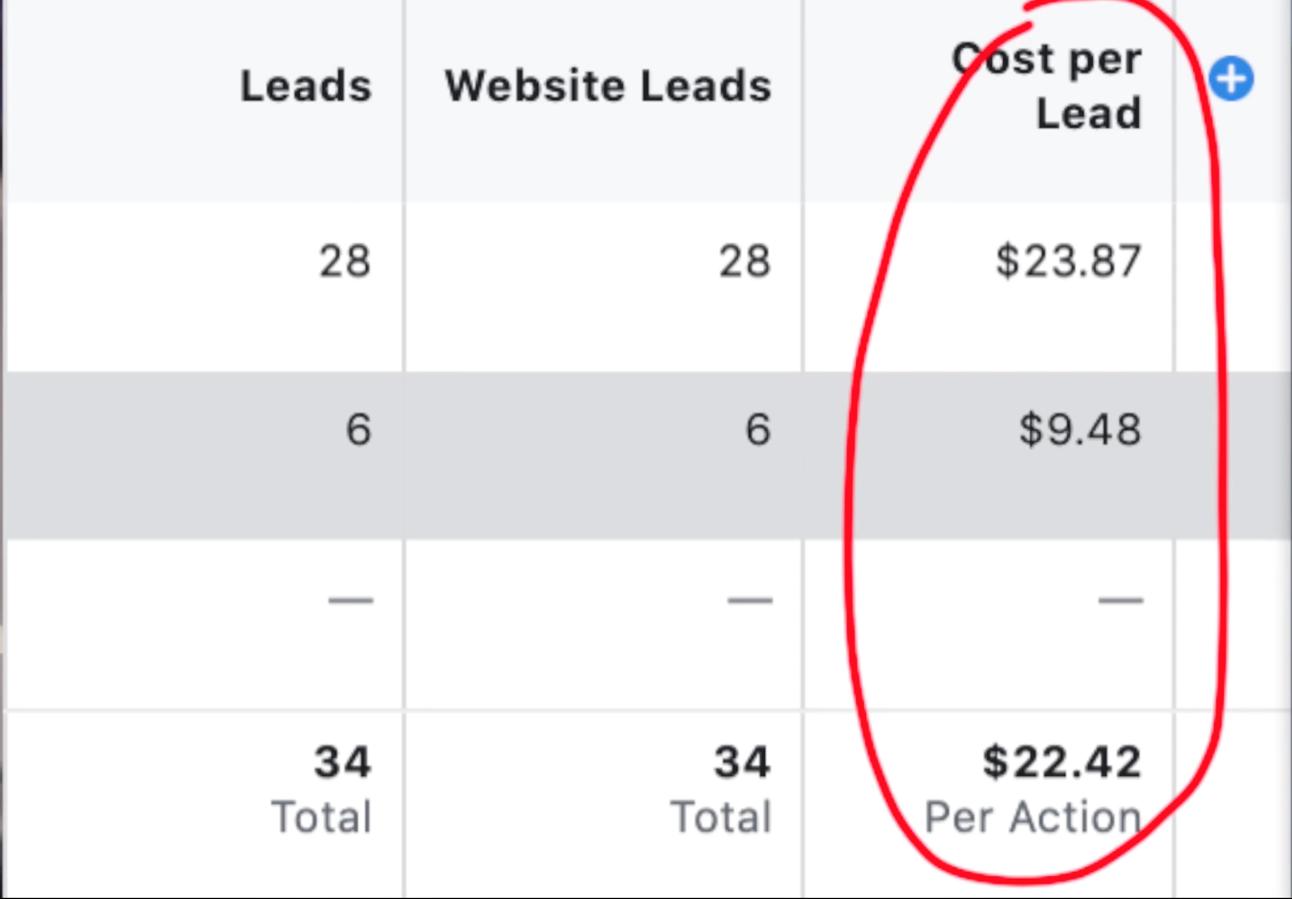Select the Cost per Lead header
1292x899 pixels.
(1047, 86)
